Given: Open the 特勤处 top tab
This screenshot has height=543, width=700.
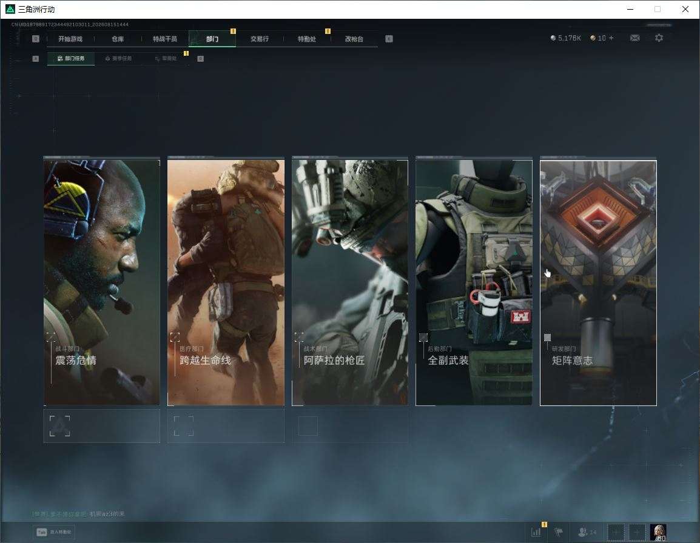Looking at the screenshot, I should (x=307, y=39).
